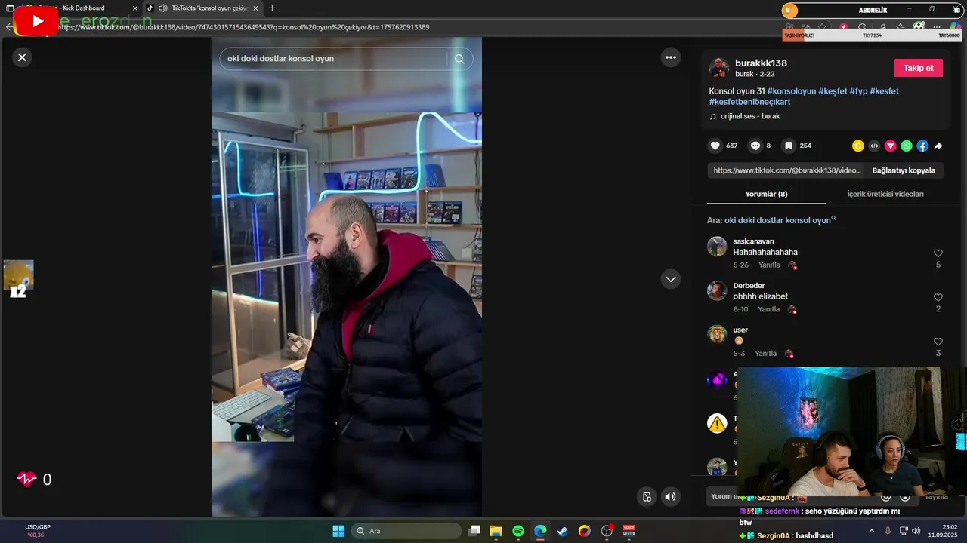This screenshot has width=967, height=543.
Task: Share video to Facebook
Action: (x=922, y=146)
